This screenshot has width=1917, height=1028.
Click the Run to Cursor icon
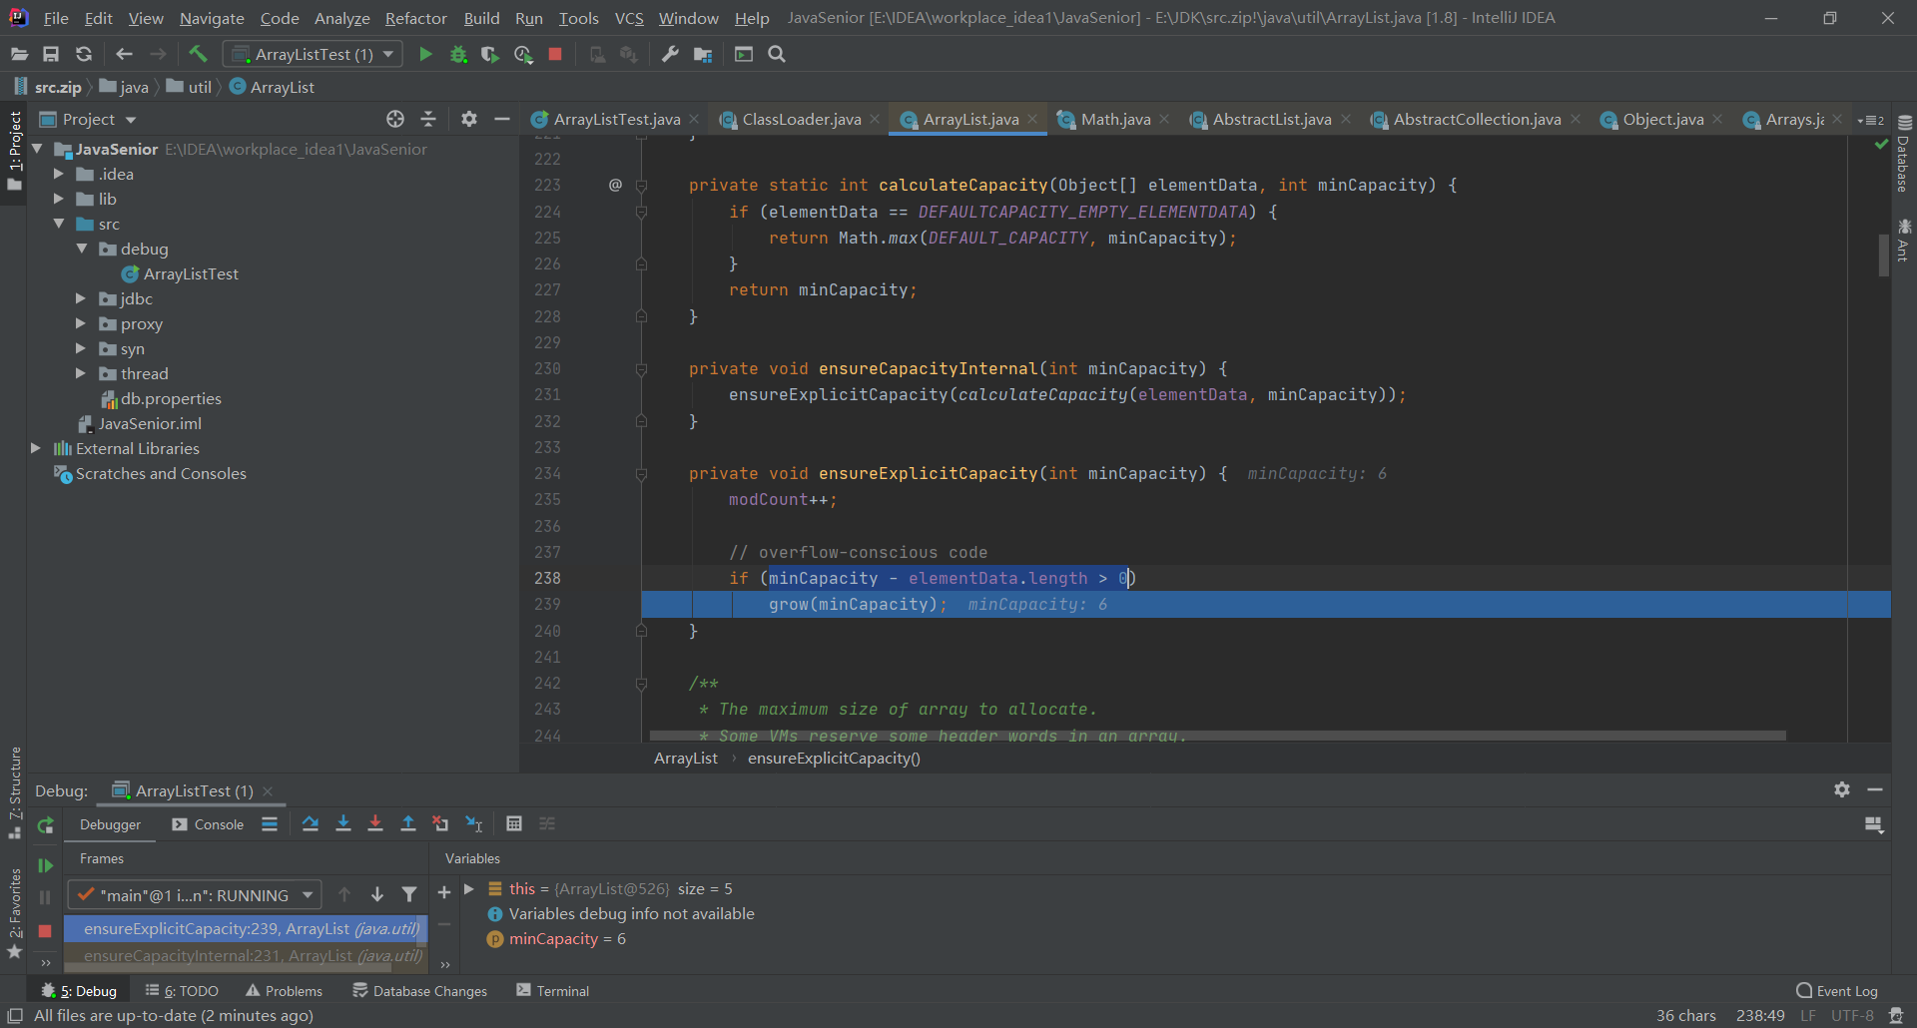tap(474, 823)
